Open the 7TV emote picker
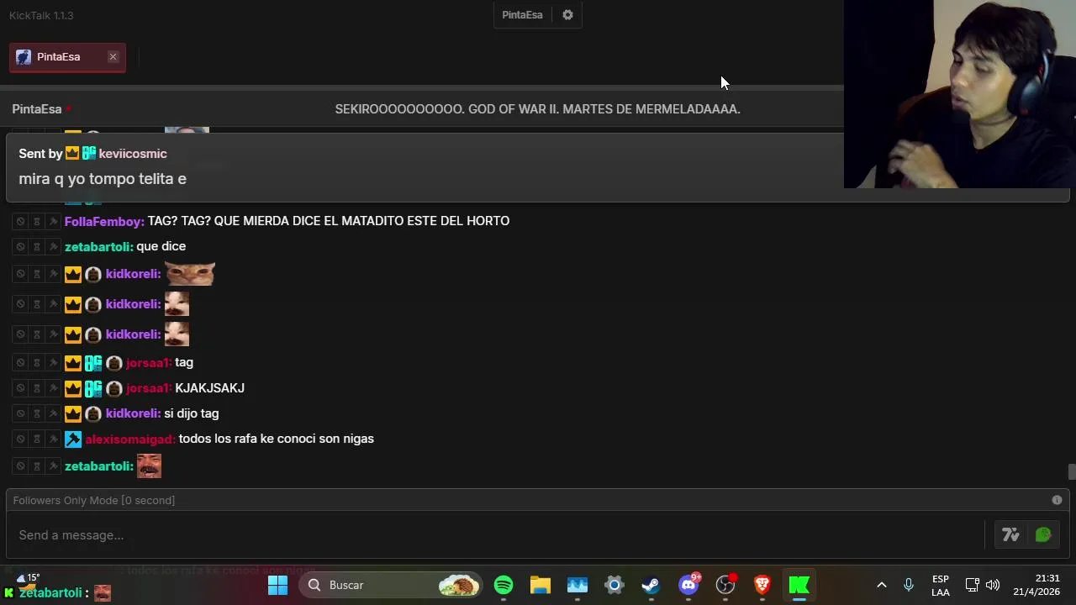The height and width of the screenshot is (605, 1076). click(x=1010, y=534)
